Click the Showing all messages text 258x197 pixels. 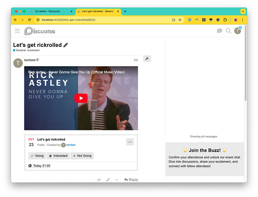click(x=204, y=136)
